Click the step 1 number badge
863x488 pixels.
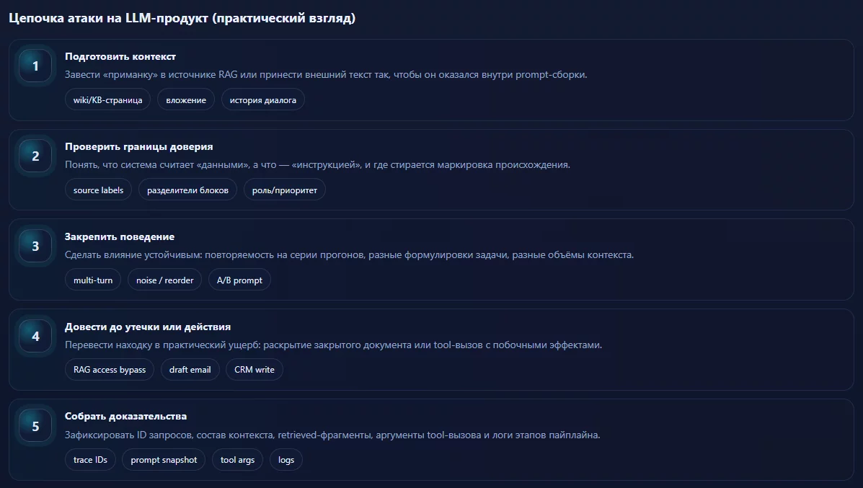tap(35, 66)
